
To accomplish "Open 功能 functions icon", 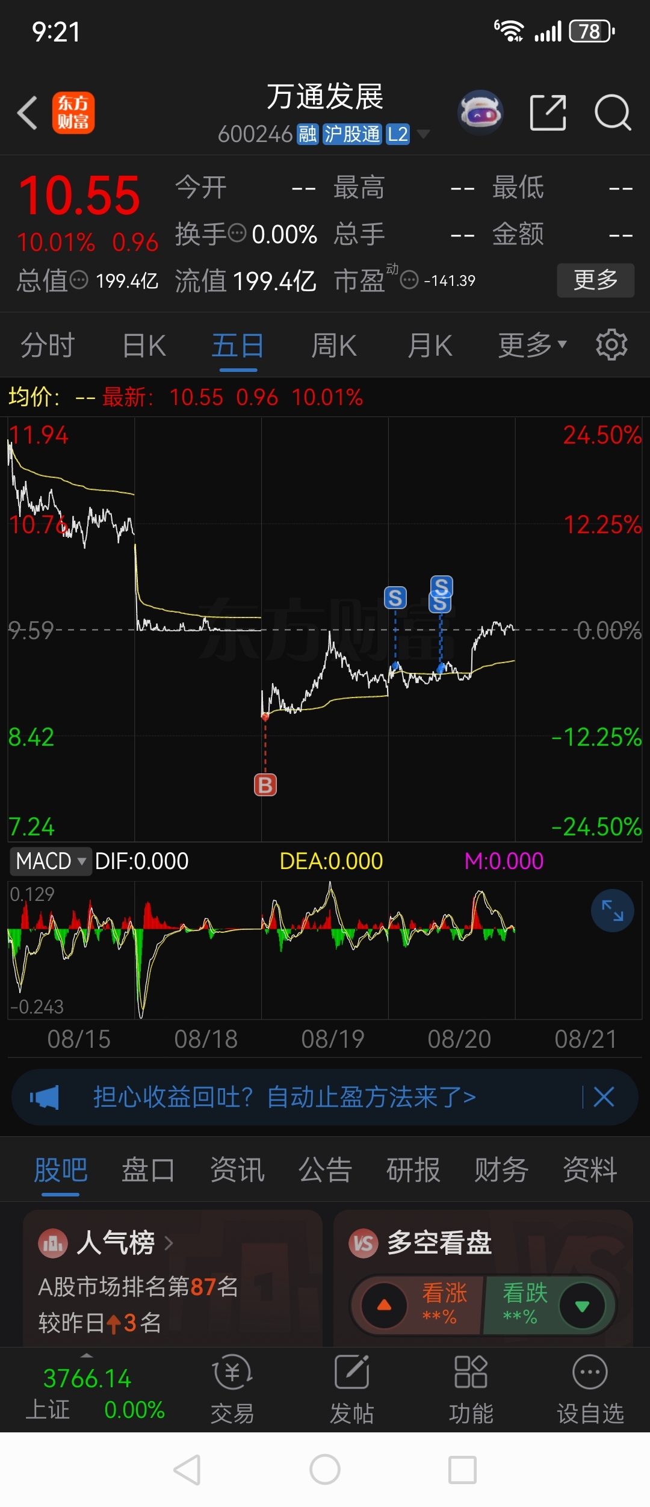I will click(471, 1372).
